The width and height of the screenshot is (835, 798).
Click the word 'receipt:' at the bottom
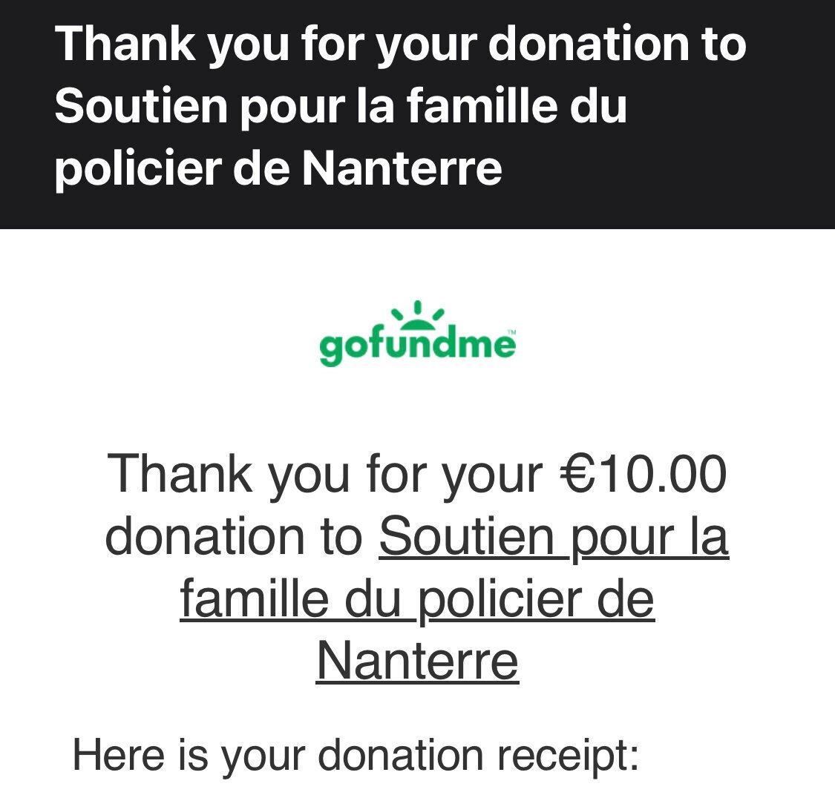[568, 756]
